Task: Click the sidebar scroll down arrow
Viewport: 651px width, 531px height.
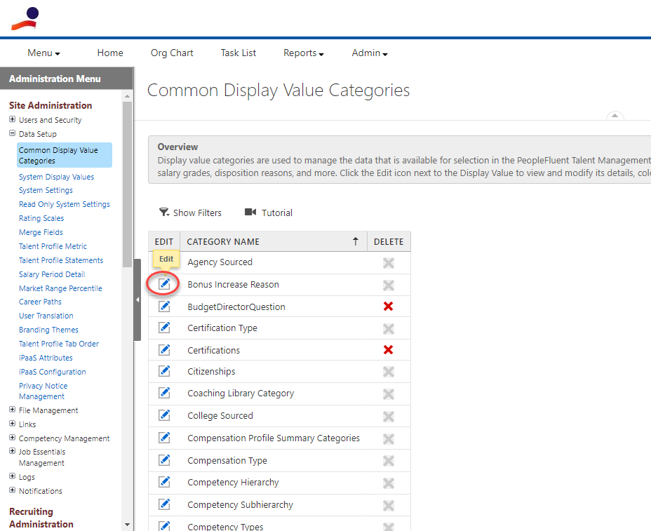Action: [x=127, y=525]
